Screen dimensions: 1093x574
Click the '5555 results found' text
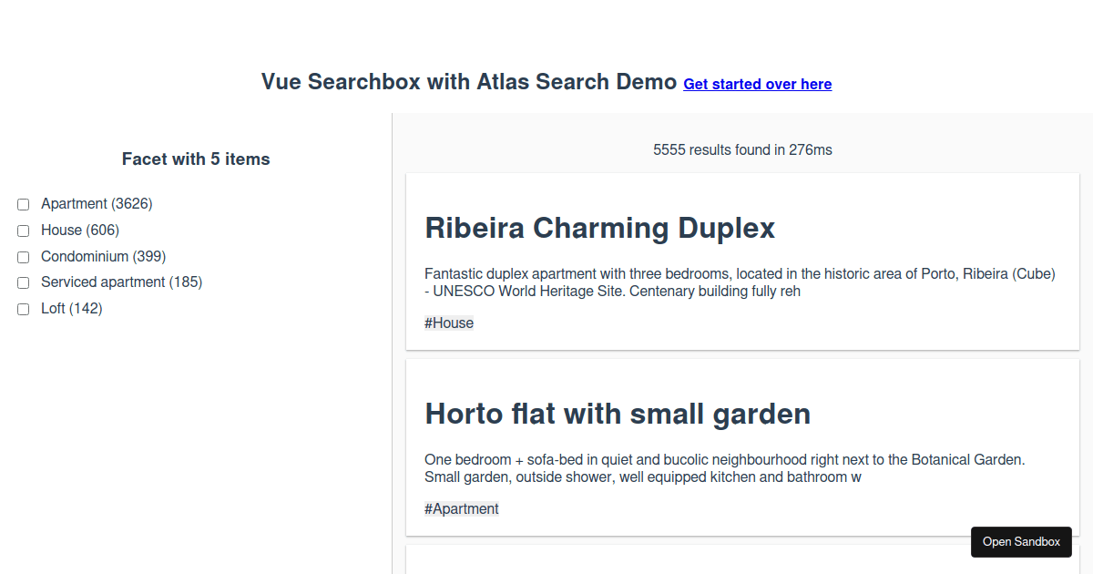[x=742, y=149]
